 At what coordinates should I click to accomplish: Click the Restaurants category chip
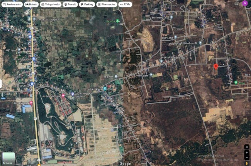(x=12, y=4)
